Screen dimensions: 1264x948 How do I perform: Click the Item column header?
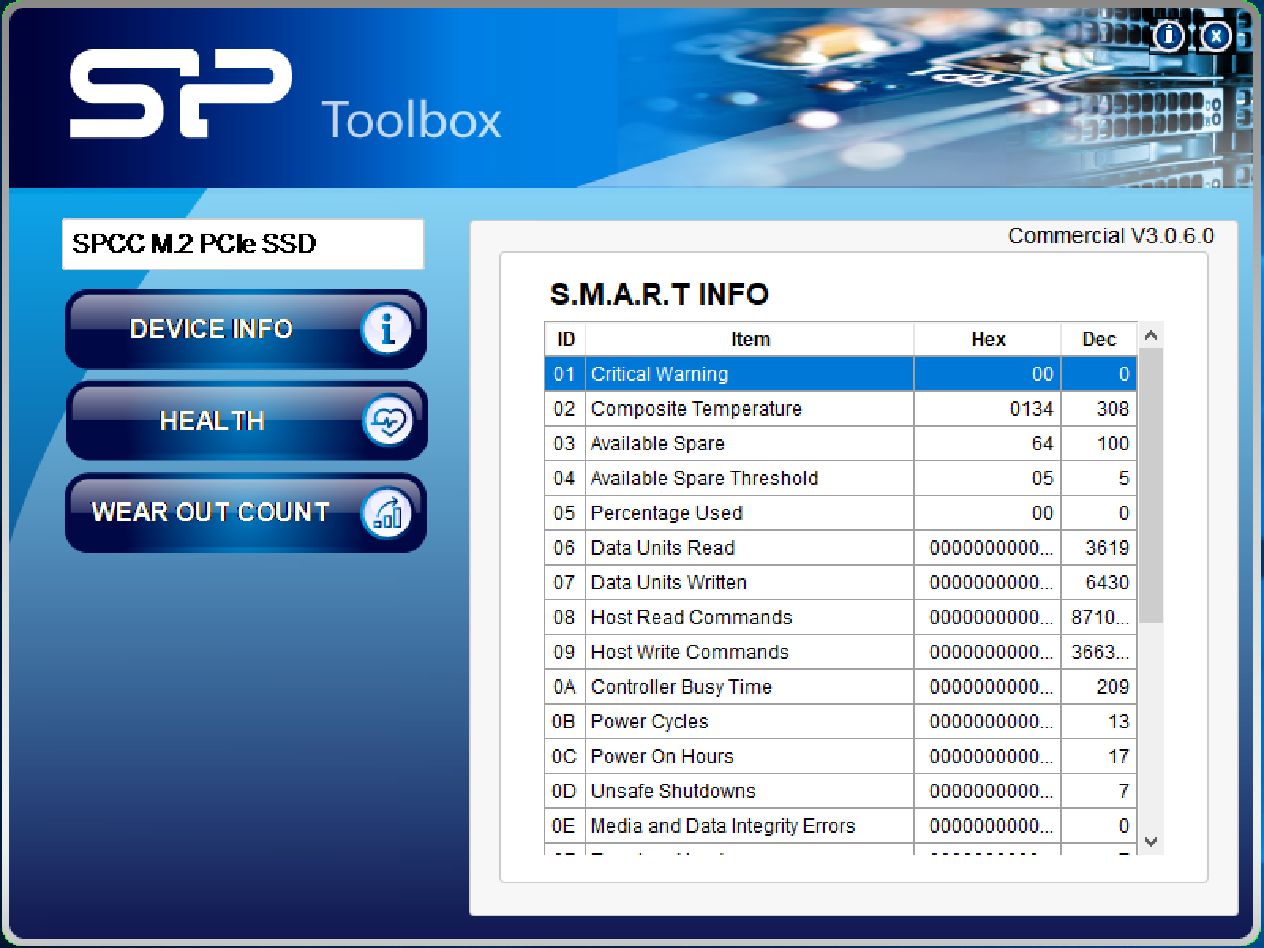750,340
